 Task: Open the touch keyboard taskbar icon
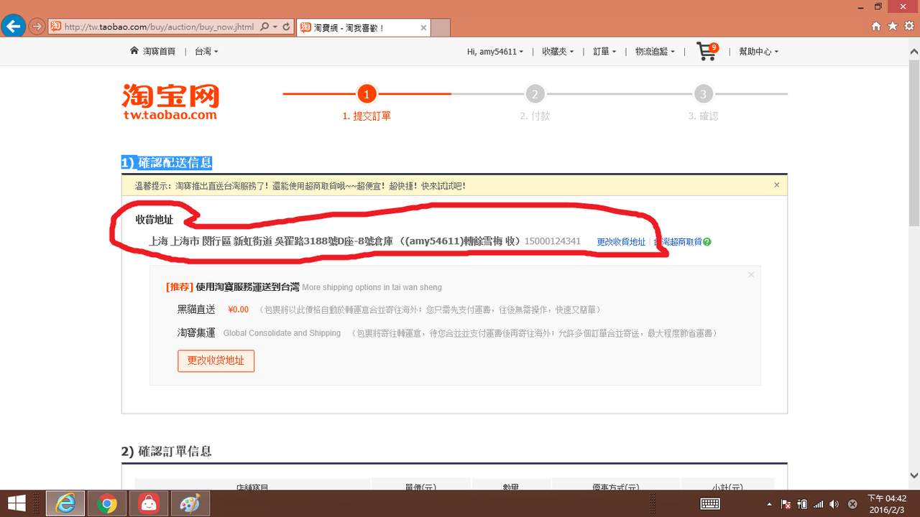(710, 504)
